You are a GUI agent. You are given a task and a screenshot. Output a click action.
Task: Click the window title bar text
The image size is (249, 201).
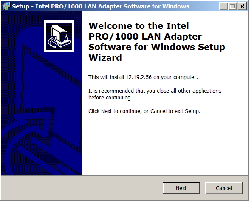point(100,6)
